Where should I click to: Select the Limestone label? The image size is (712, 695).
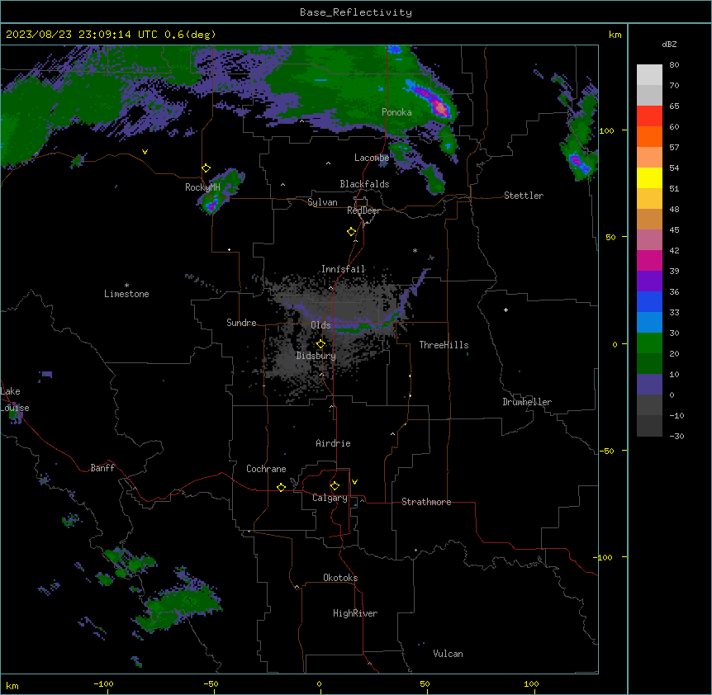click(126, 294)
